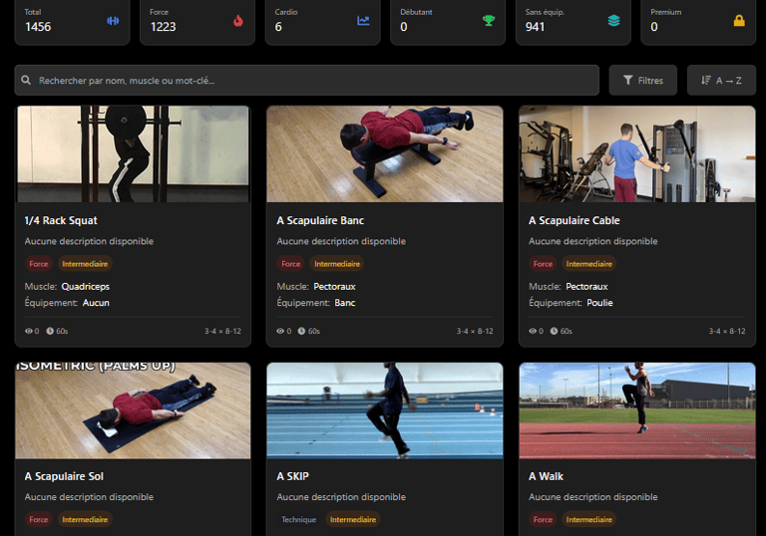Image resolution: width=766 pixels, height=536 pixels.
Task: Click Intermediaire tag on A Scapulaire Banc
Action: click(337, 264)
